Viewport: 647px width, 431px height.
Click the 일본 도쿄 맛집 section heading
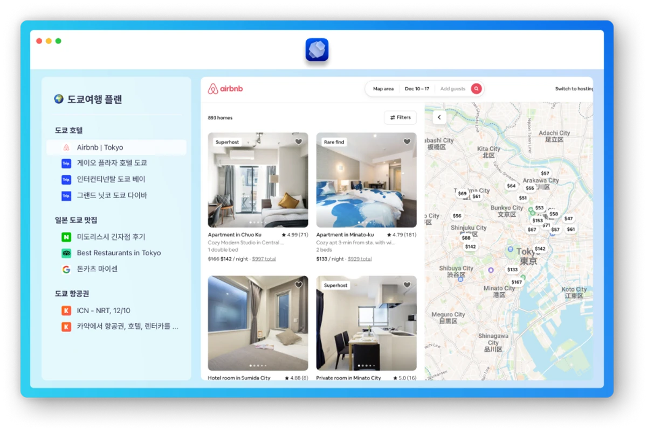(76, 220)
